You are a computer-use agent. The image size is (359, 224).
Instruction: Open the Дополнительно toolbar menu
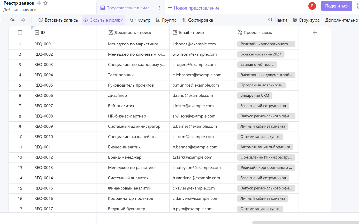[x=342, y=20]
